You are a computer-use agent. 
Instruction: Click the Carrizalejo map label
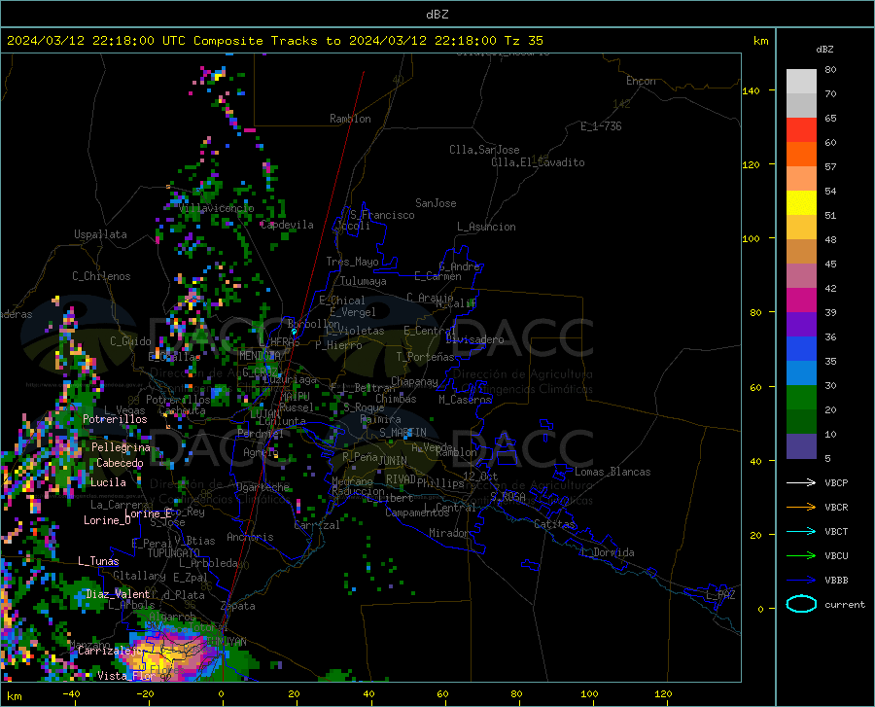click(x=110, y=650)
